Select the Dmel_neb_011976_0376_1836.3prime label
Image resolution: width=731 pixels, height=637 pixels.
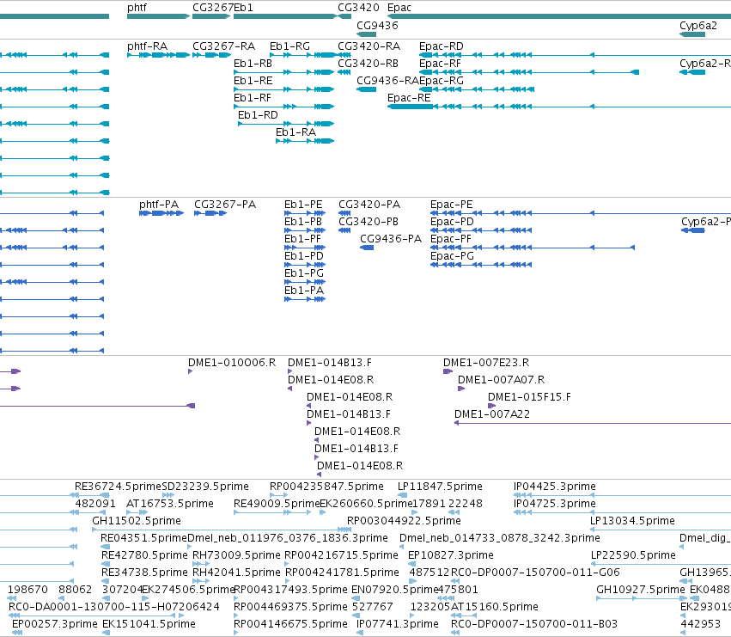click(288, 538)
